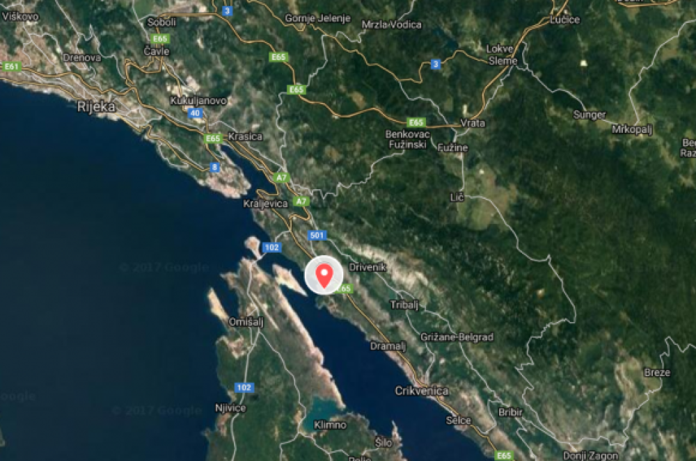The width and height of the screenshot is (696, 461).
Task: Select the Rijeka city label
Action: click(96, 106)
